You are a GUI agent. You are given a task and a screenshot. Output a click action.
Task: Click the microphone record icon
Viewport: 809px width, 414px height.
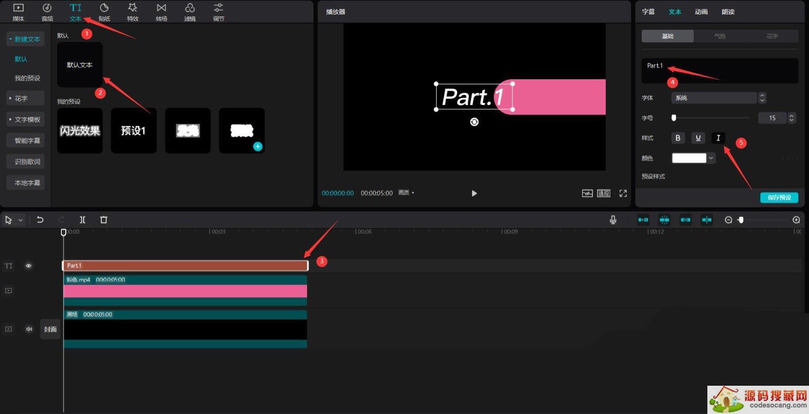pos(613,220)
